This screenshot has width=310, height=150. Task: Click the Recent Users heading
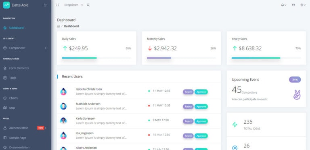tap(72, 76)
